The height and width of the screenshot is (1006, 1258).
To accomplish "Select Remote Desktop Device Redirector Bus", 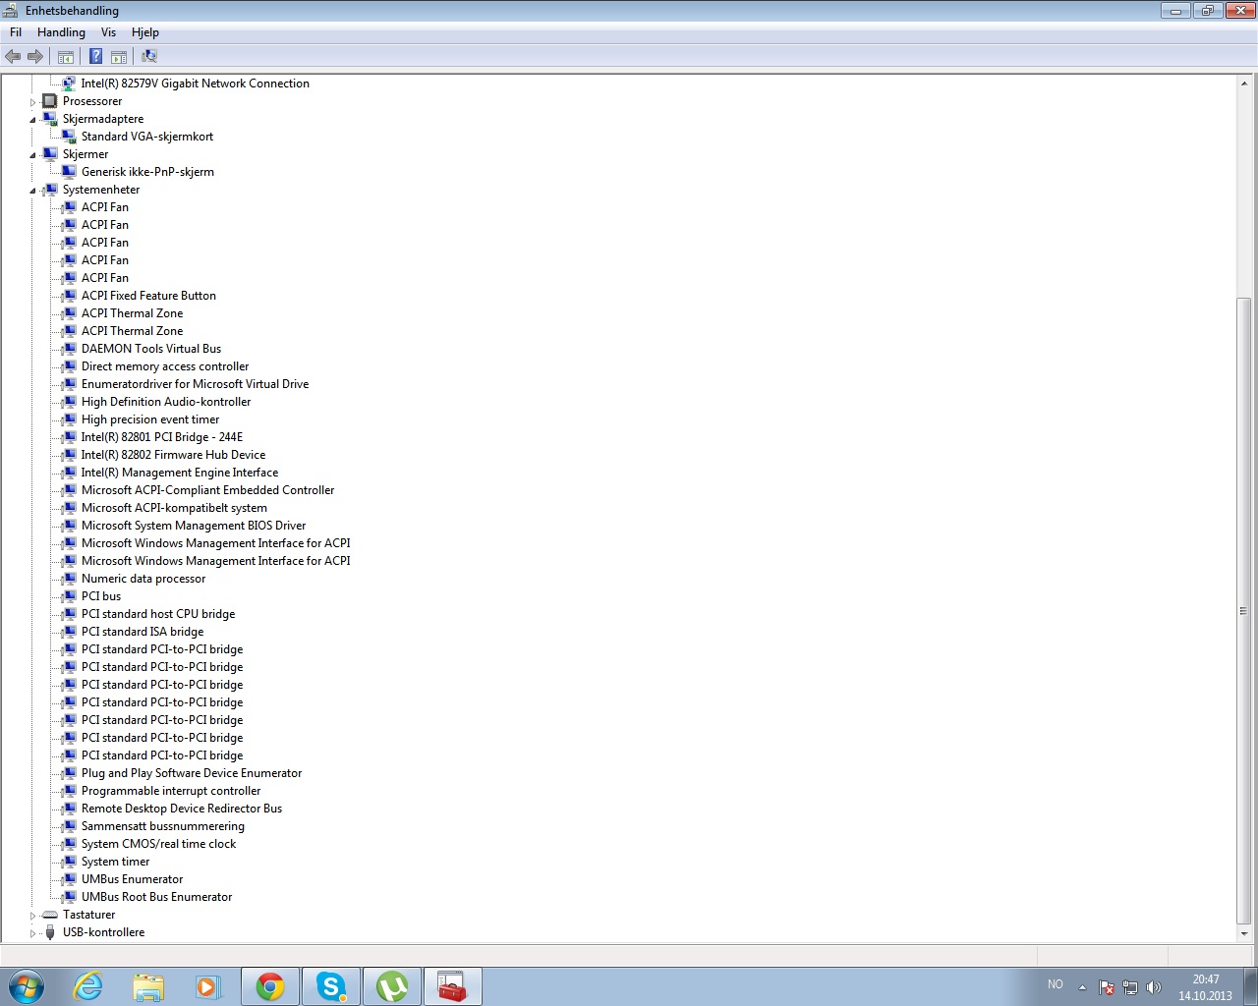I will [x=182, y=809].
